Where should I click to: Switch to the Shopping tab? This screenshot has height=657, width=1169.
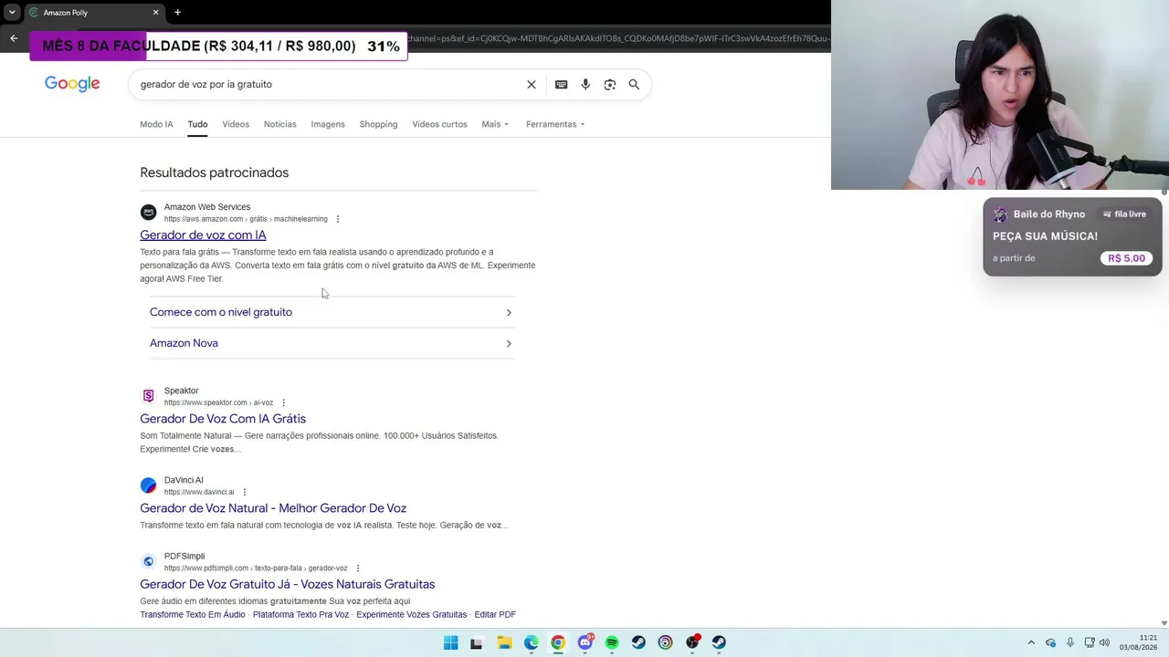tap(378, 124)
